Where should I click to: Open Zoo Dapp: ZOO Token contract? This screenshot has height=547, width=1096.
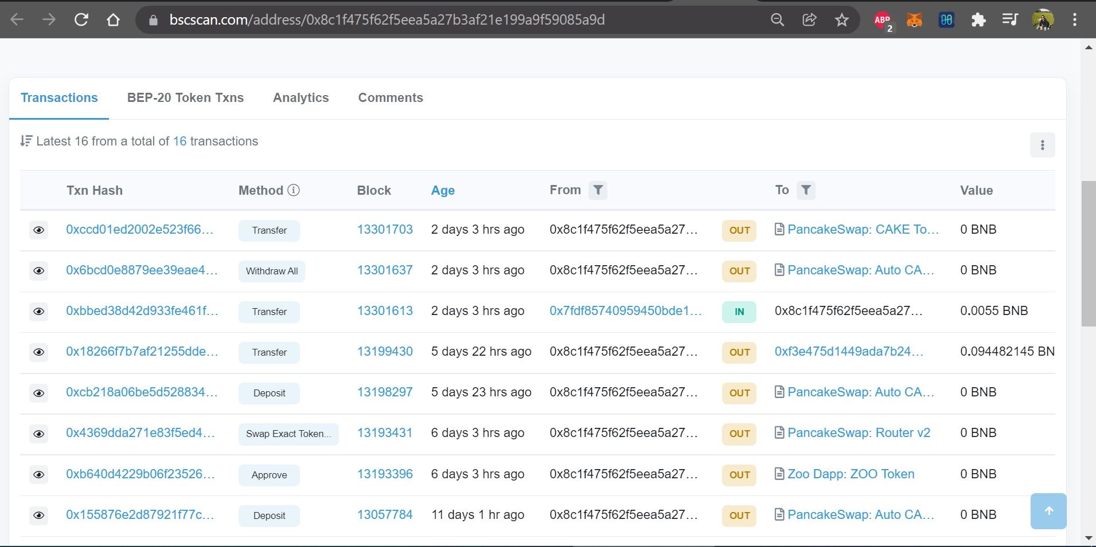tap(851, 474)
